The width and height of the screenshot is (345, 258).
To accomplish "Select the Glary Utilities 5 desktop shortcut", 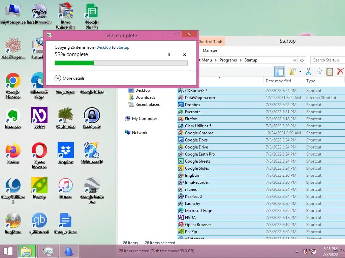I will click(x=13, y=191).
